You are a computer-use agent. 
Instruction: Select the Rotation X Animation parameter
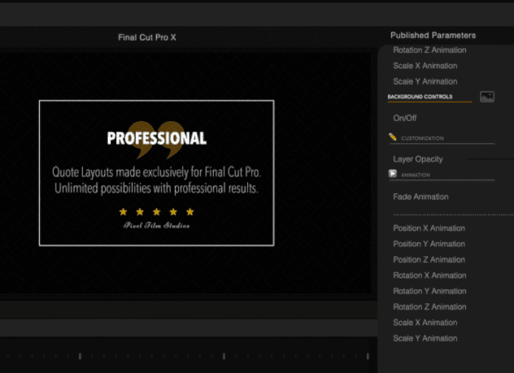point(429,275)
